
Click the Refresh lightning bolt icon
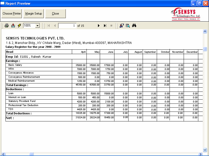pos(19,25)
